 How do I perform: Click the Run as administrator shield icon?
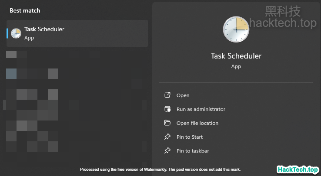167,109
